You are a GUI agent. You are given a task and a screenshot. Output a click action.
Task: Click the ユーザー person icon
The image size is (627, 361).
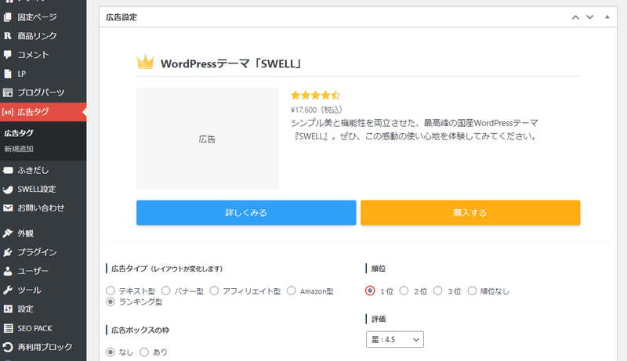pyautogui.click(x=8, y=271)
